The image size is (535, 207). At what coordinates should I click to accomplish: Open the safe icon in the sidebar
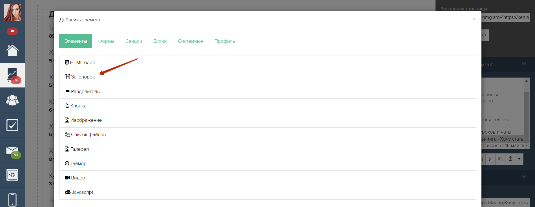click(x=12, y=175)
